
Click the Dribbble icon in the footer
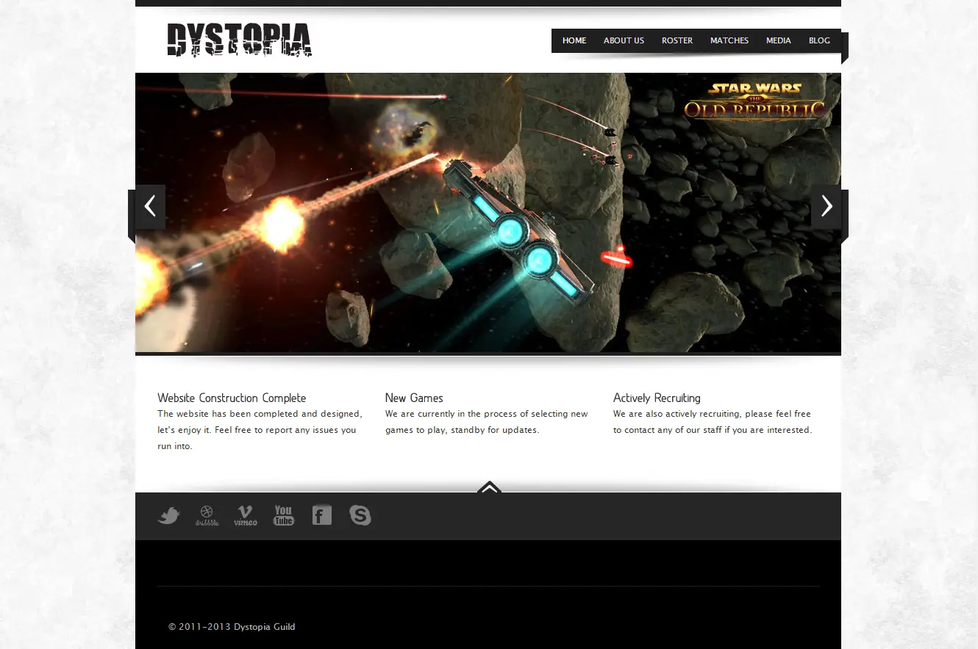click(x=207, y=515)
